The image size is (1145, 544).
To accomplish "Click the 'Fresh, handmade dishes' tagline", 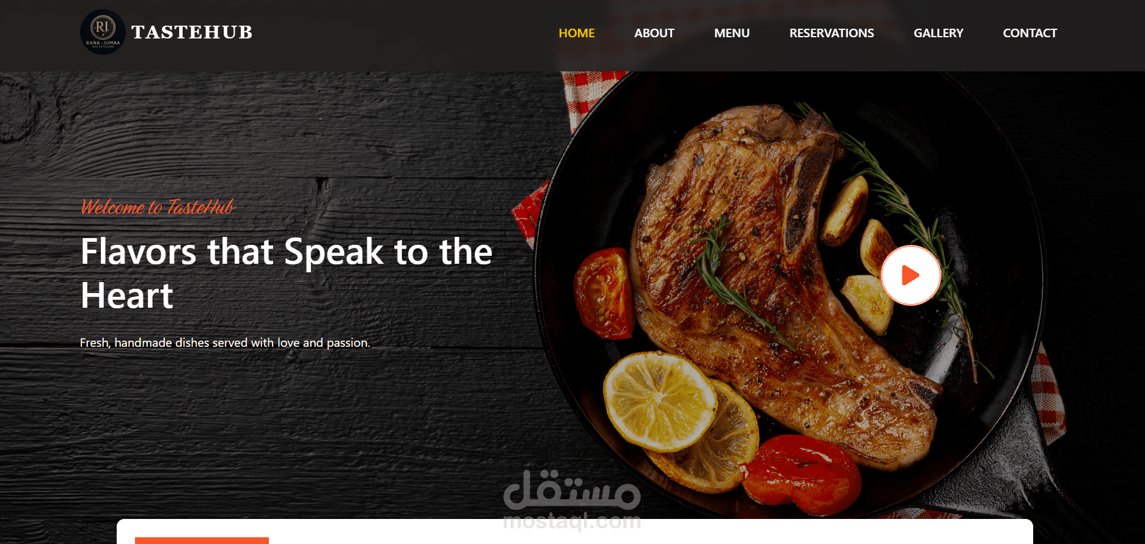I will 225,343.
